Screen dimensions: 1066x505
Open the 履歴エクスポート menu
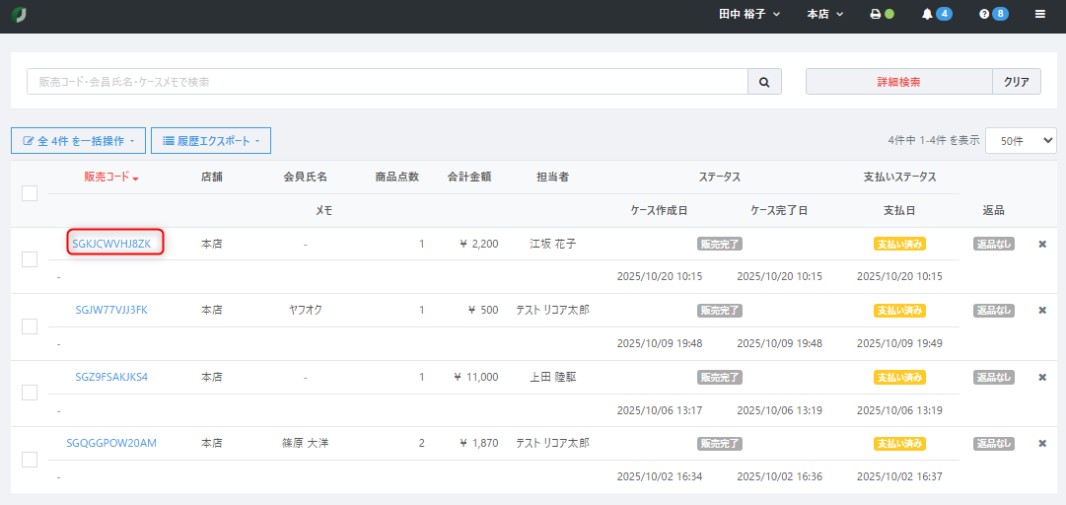click(211, 141)
